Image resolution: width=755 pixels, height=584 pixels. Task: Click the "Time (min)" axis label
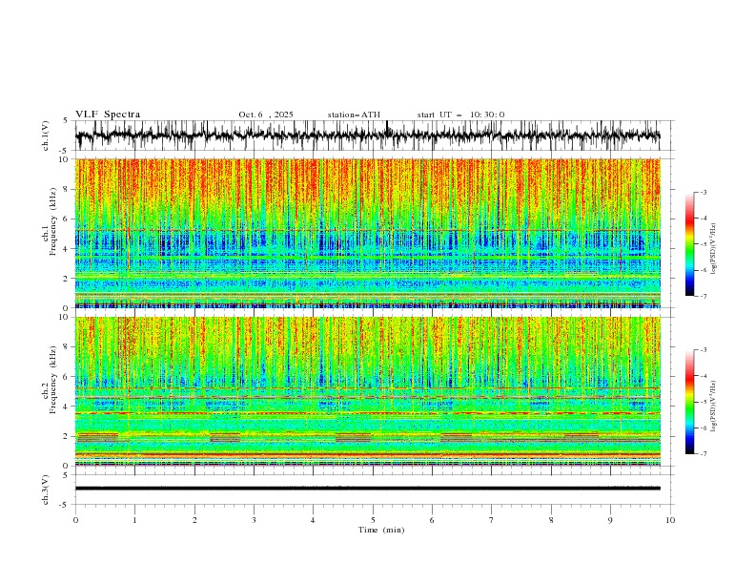pos(381,530)
